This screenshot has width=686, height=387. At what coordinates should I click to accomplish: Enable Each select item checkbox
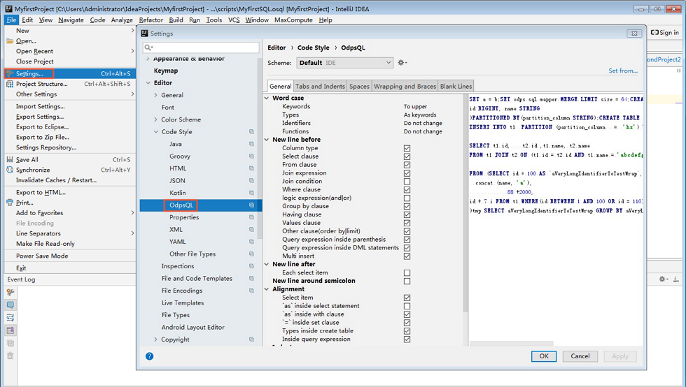[x=407, y=272]
